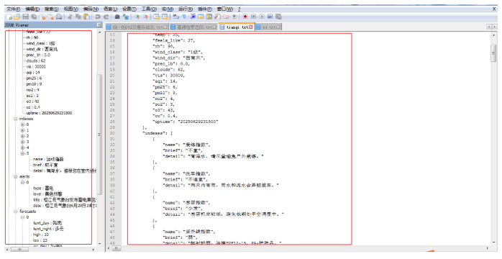Click the Playback macro icon
Screen dimensions: 502x259
click(262, 17)
